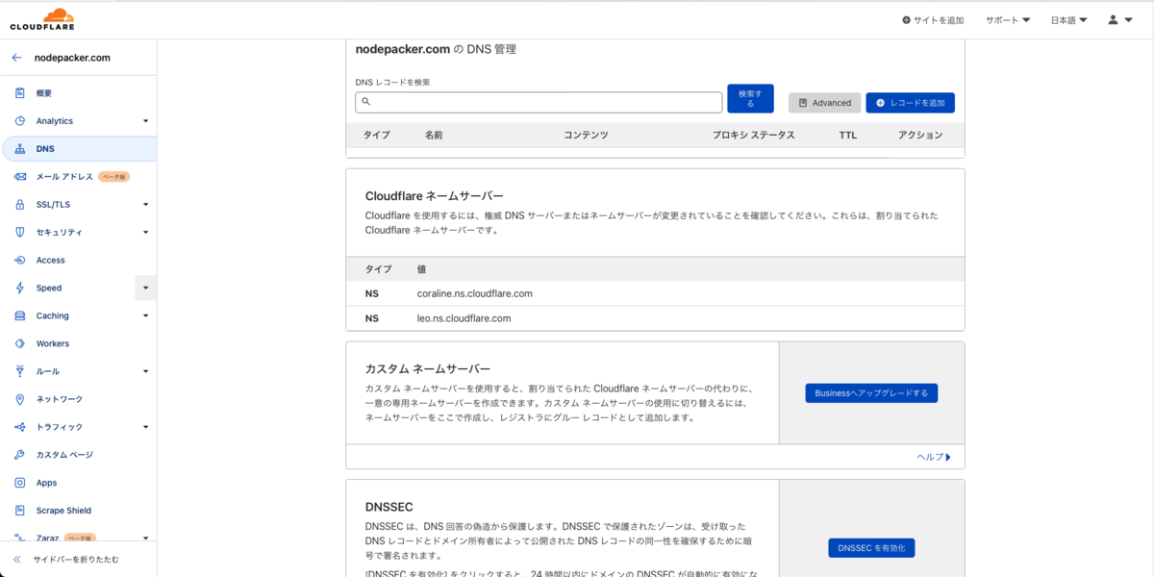Click the プロキシ ステータス column header
The width and height of the screenshot is (1154, 577).
tap(754, 136)
